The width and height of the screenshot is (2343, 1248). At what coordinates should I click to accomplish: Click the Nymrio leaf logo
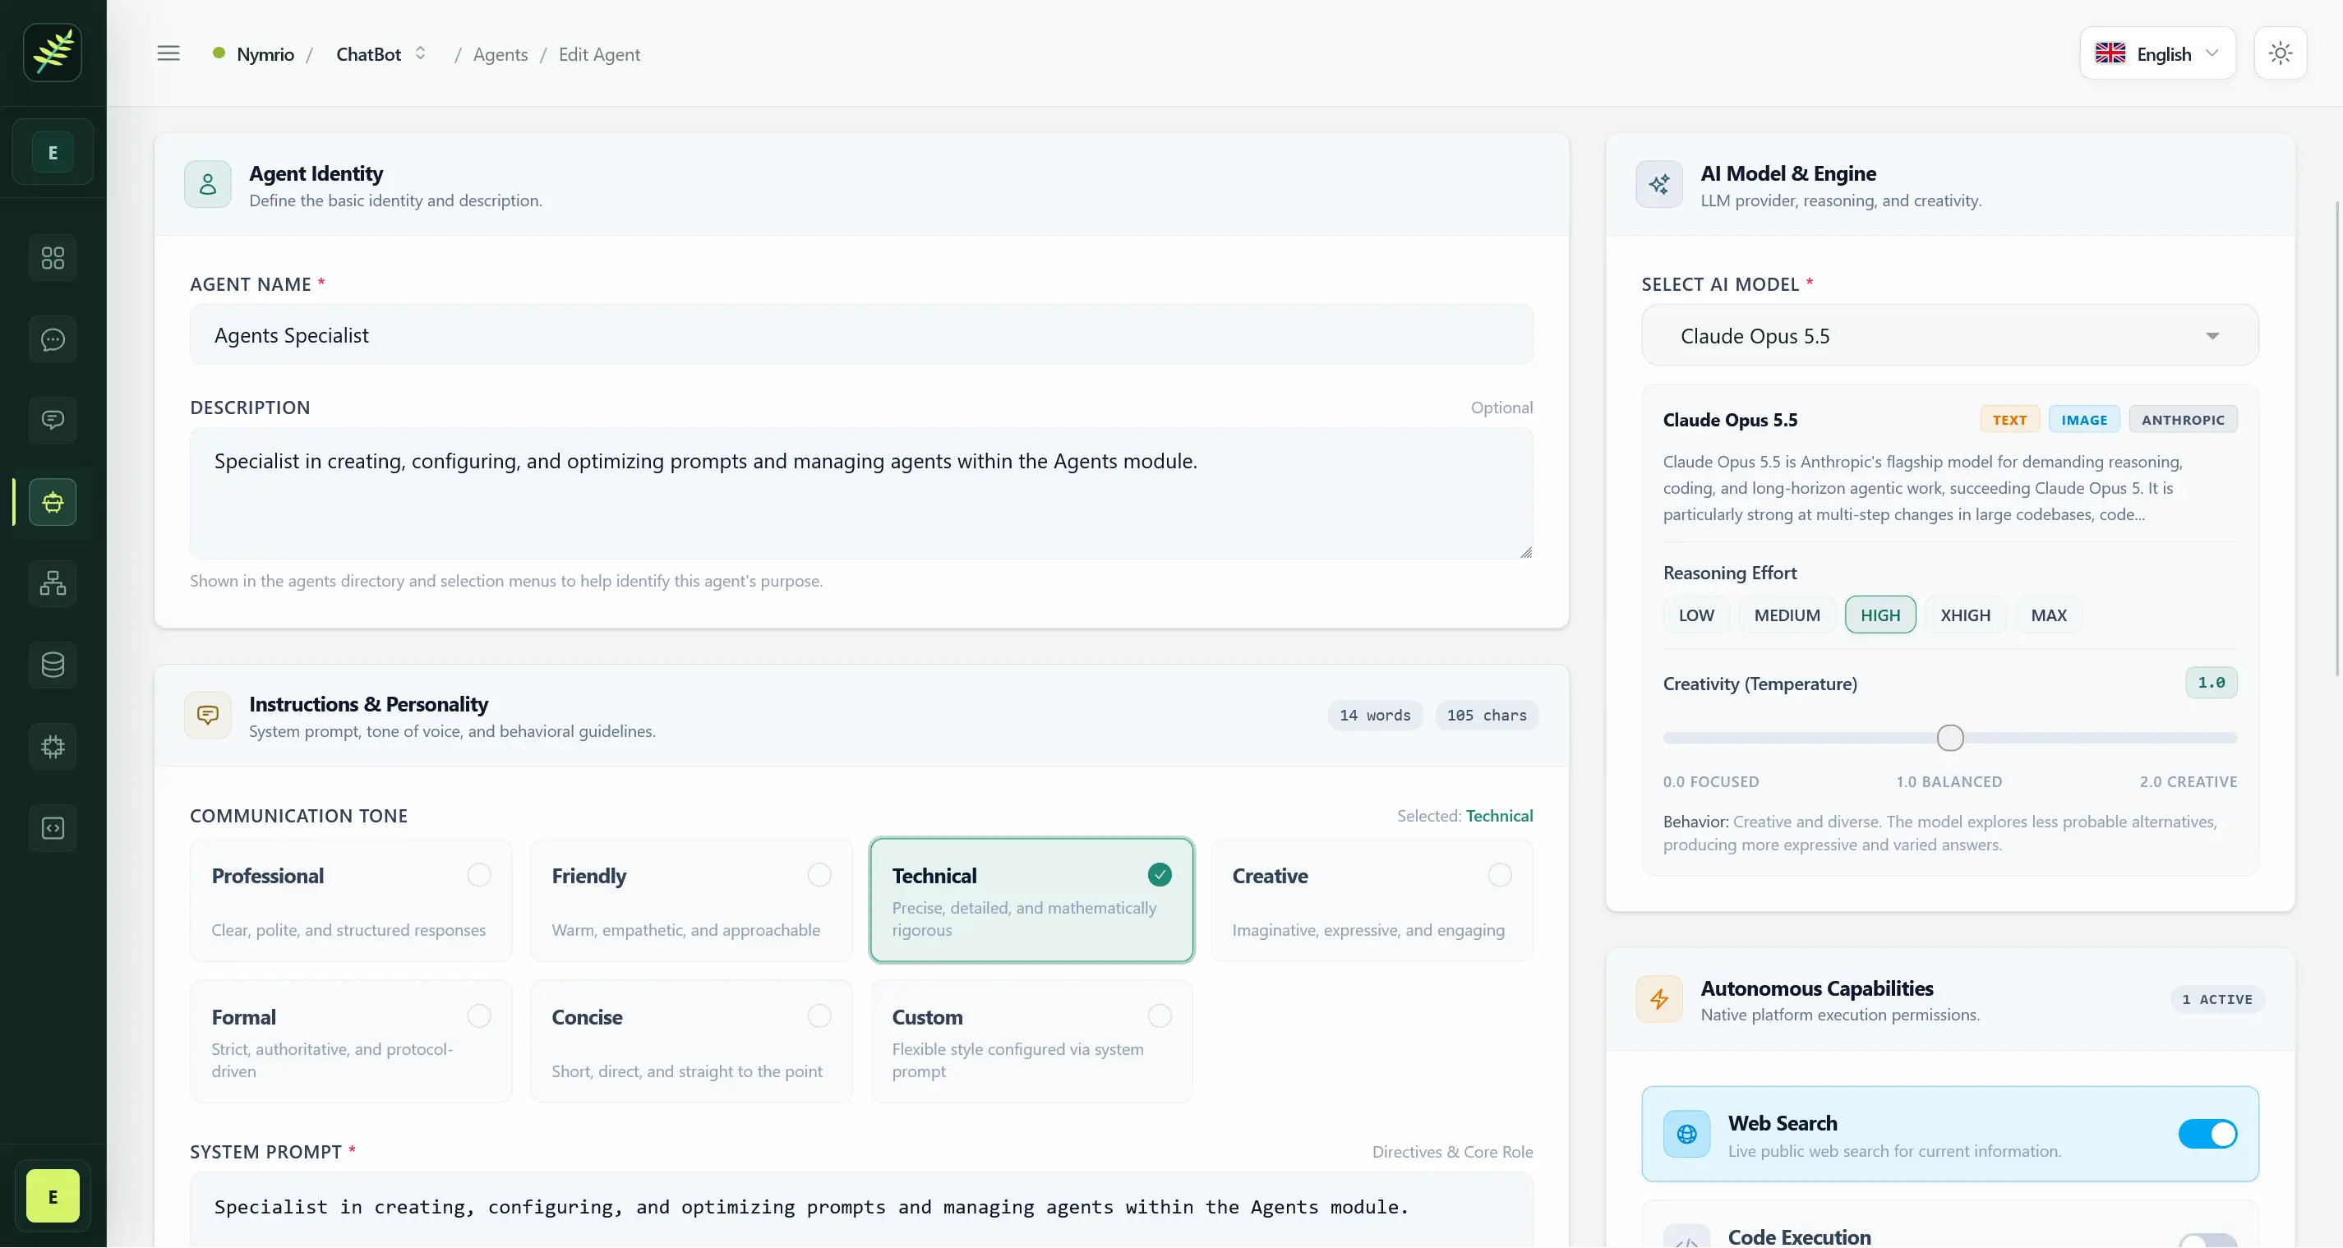pos(53,53)
